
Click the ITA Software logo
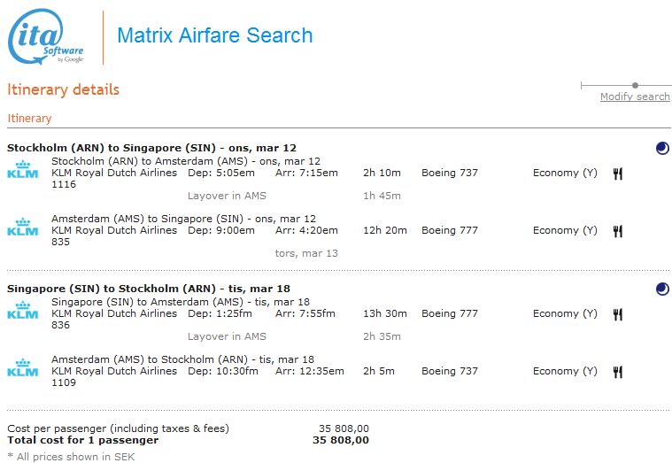tap(46, 38)
